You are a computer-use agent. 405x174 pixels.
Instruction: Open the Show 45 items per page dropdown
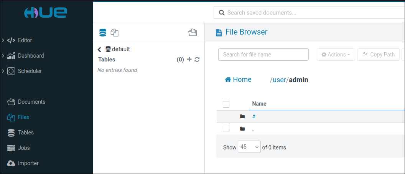point(249,147)
